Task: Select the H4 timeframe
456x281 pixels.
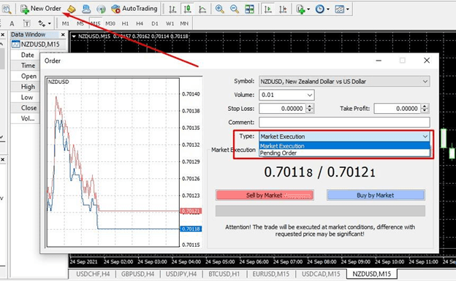Action: pos(140,23)
